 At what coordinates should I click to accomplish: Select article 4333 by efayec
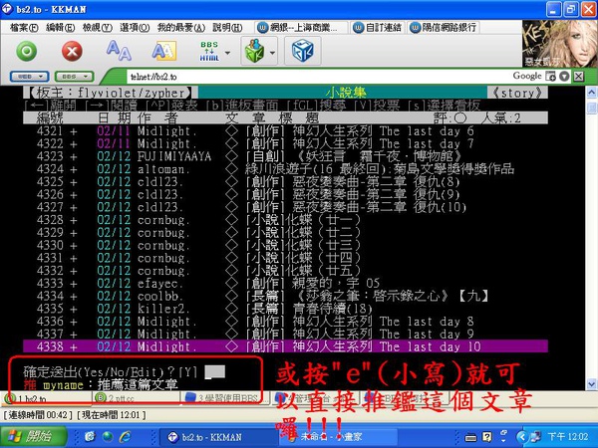click(285, 284)
